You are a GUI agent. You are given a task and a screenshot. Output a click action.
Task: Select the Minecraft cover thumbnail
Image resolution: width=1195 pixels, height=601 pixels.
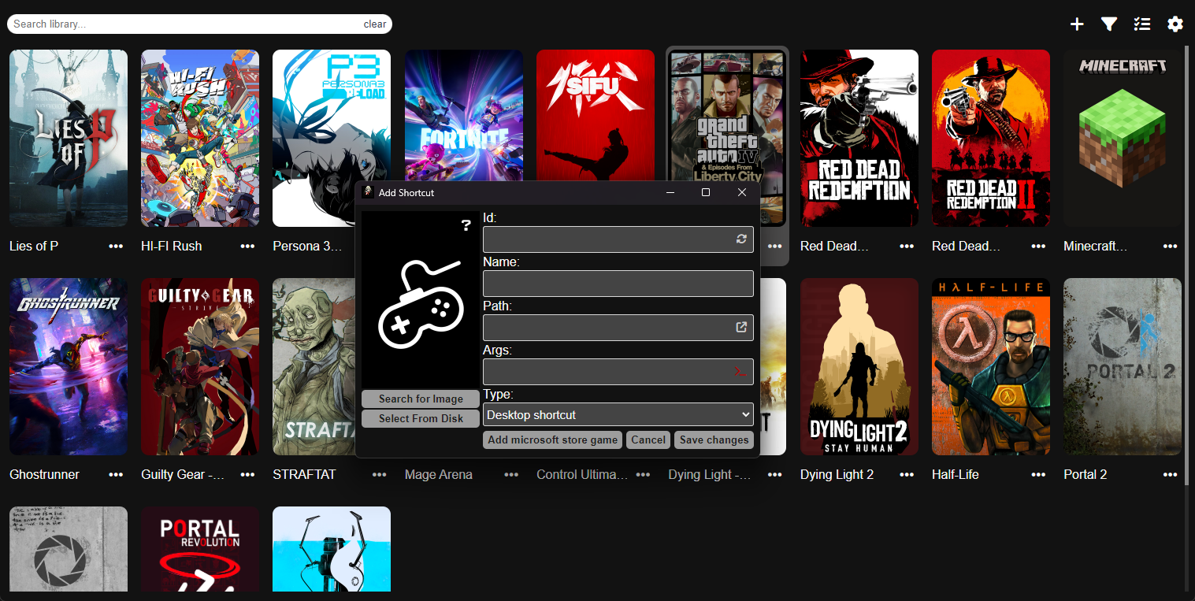[1122, 138]
